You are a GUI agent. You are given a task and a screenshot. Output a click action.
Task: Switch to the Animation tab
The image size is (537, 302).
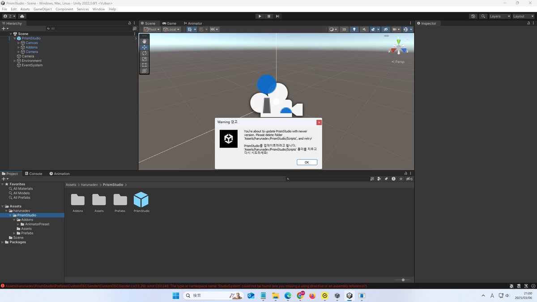pyautogui.click(x=60, y=174)
